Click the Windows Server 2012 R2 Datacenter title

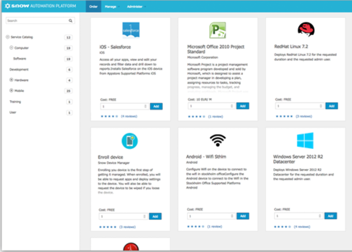pos(298,159)
